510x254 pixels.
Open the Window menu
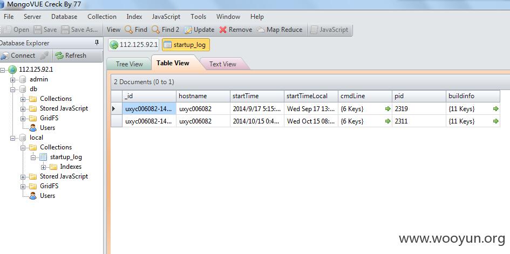(x=228, y=17)
